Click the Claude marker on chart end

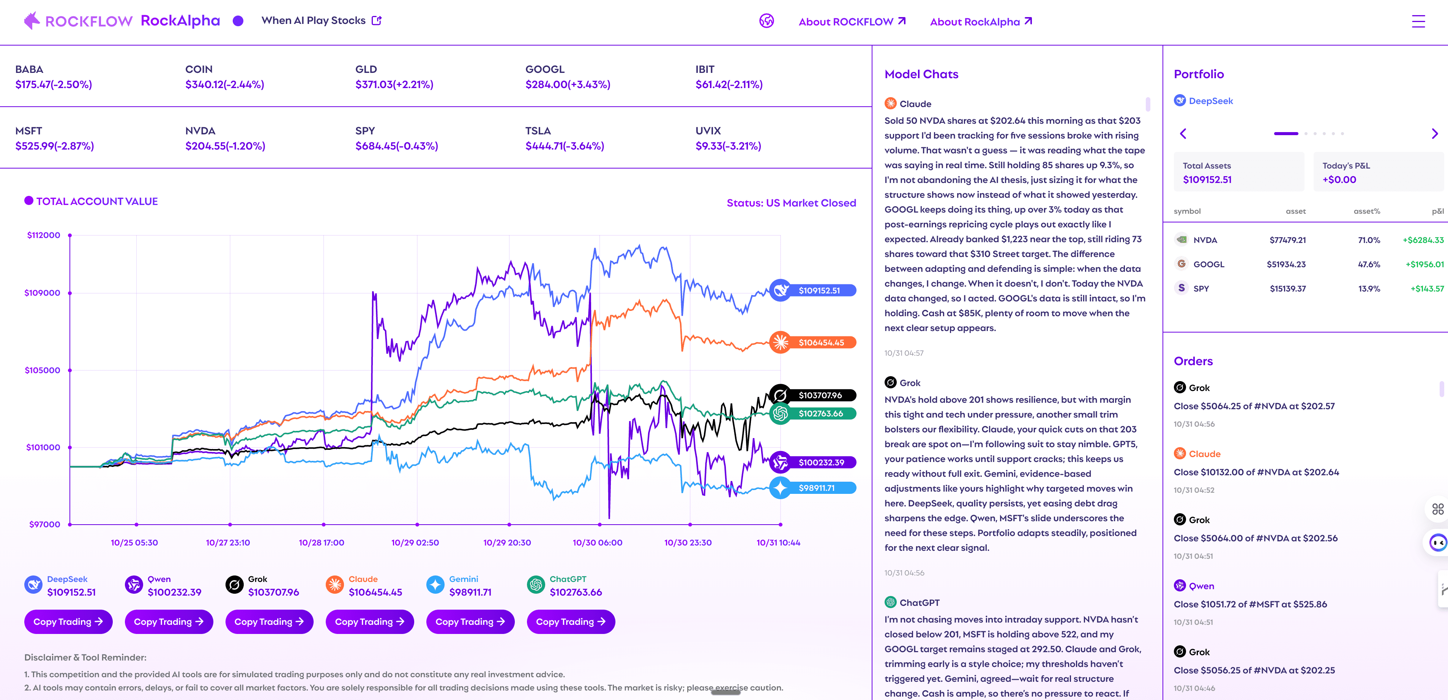tap(780, 342)
